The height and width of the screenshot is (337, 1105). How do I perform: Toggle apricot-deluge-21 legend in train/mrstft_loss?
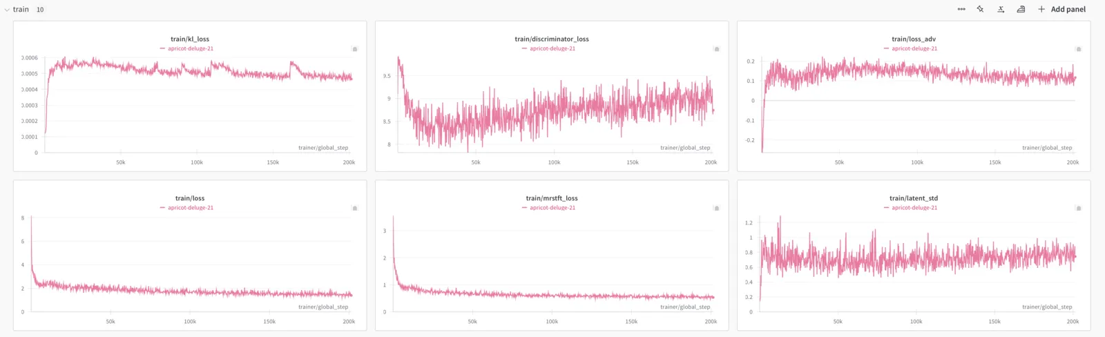coord(552,207)
